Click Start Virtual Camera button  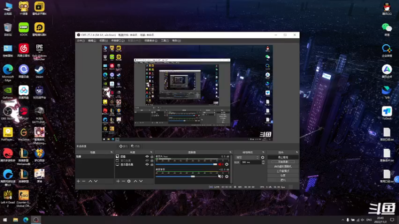[283, 167]
